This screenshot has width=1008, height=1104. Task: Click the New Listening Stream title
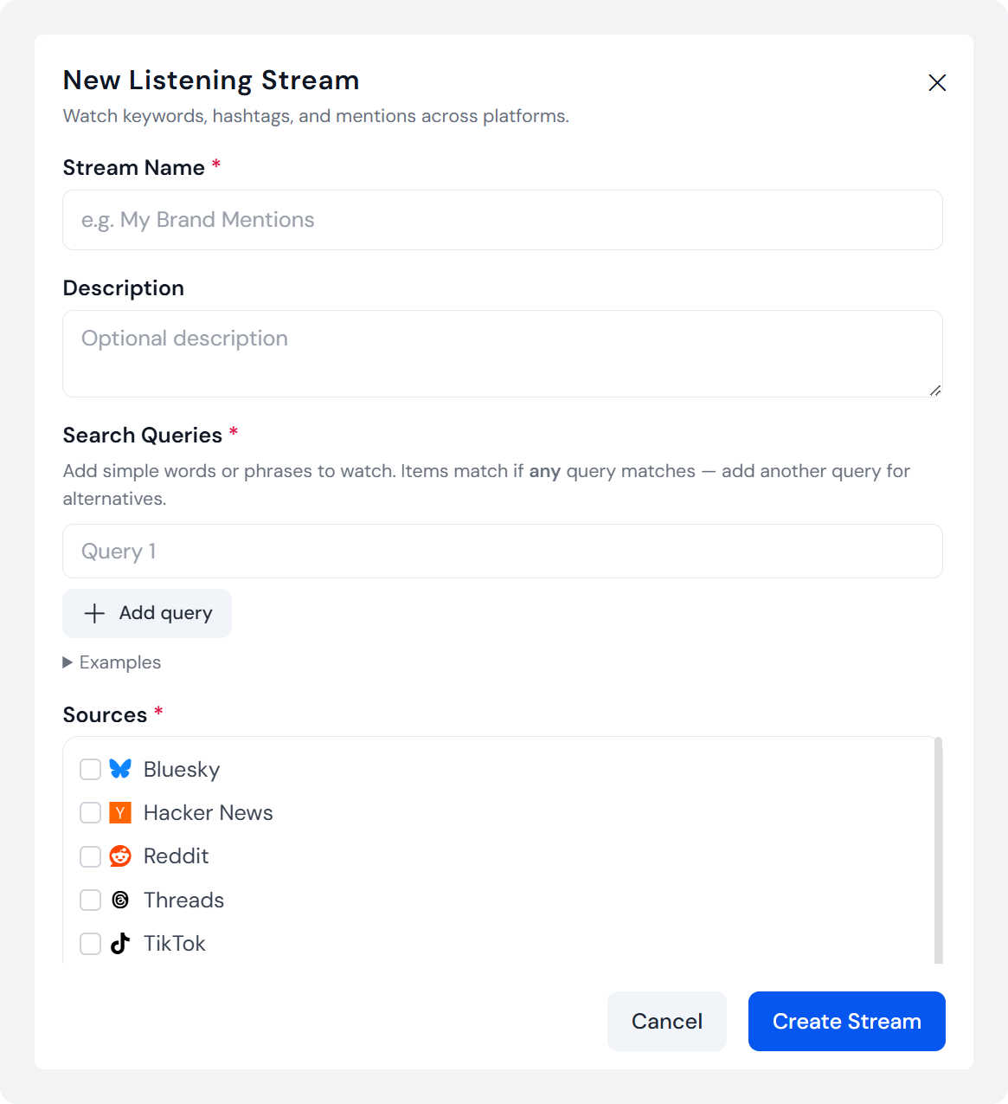tap(211, 80)
